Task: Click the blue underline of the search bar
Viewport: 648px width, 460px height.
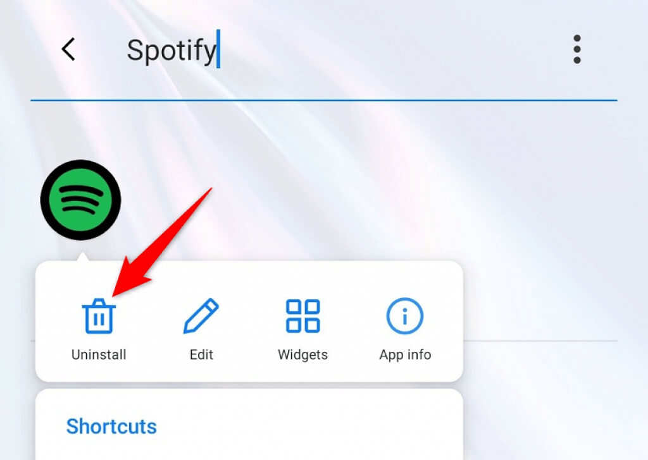Action: pyautogui.click(x=324, y=100)
